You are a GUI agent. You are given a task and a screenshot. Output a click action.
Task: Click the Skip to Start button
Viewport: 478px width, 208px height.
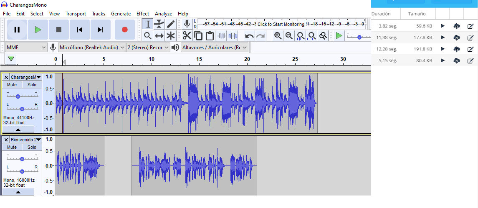click(79, 30)
